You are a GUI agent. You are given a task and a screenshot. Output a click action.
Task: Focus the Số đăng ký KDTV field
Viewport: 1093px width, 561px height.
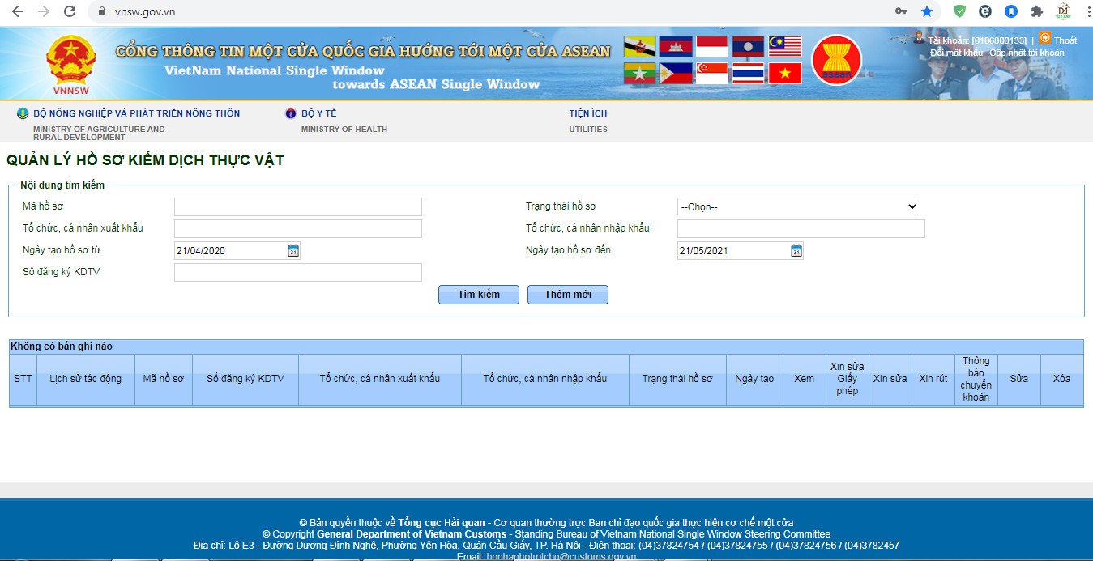coord(298,272)
